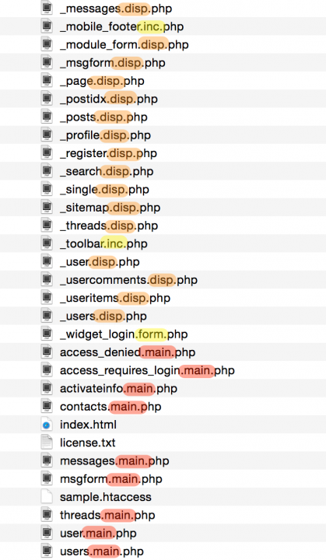Select the _sitemap.disp.php file name

[x=110, y=208]
